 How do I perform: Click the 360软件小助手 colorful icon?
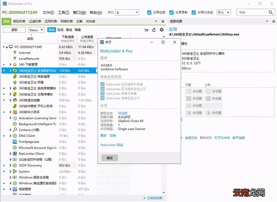click(15, 112)
